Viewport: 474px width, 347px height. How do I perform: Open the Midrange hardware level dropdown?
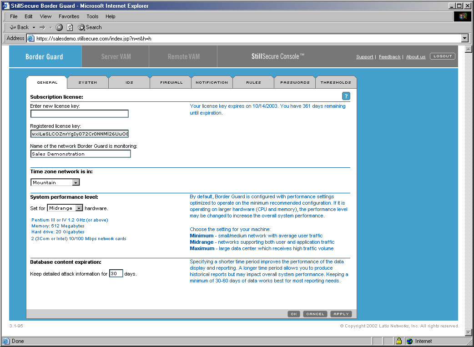[79, 208]
